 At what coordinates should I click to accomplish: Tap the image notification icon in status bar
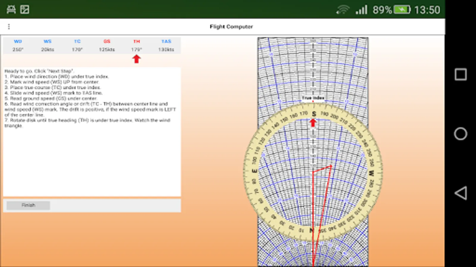click(x=25, y=9)
